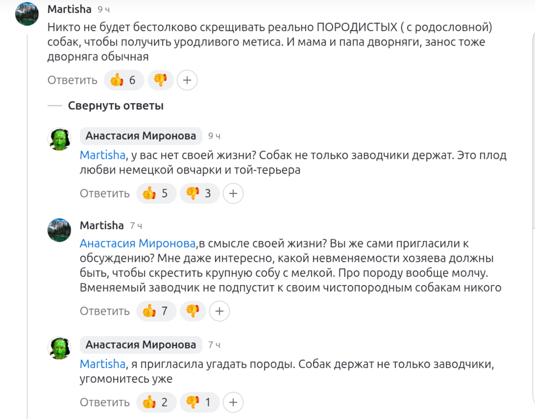The width and height of the screenshot is (535, 419).
Task: Click Ответить under Анастасия's first reply
Action: click(105, 193)
